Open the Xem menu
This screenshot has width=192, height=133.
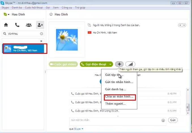click(x=56, y=8)
